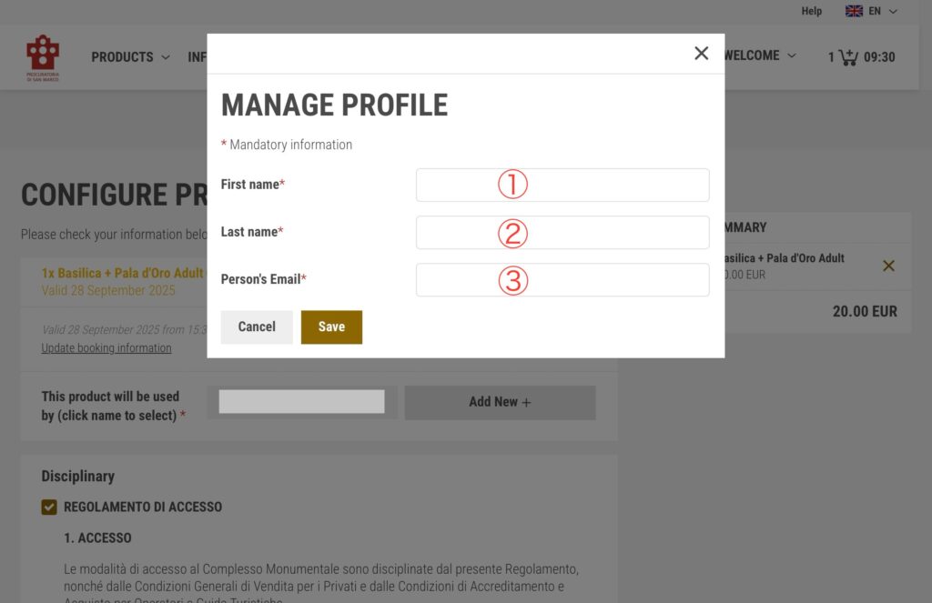Close the Manage Profile dialog

pos(701,54)
